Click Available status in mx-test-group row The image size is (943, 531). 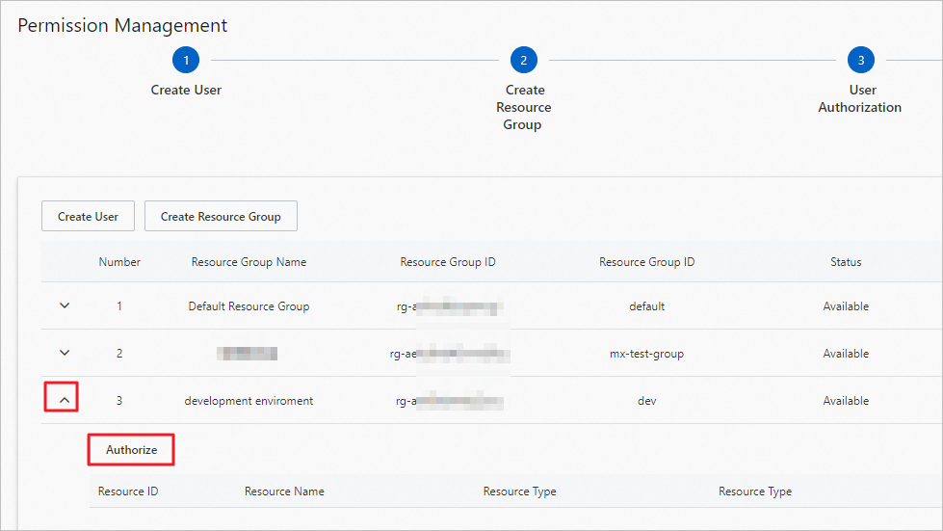coord(846,354)
